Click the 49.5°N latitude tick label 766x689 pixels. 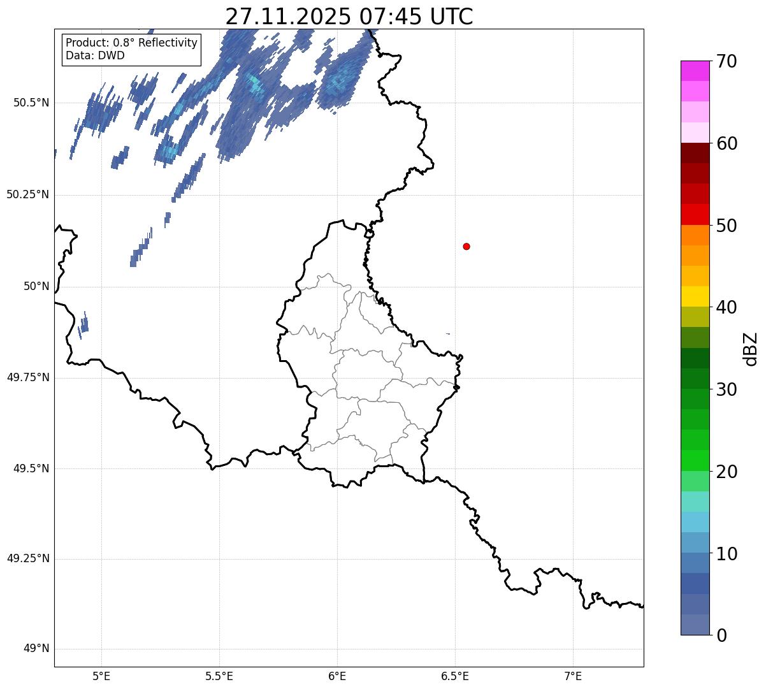tap(31, 468)
